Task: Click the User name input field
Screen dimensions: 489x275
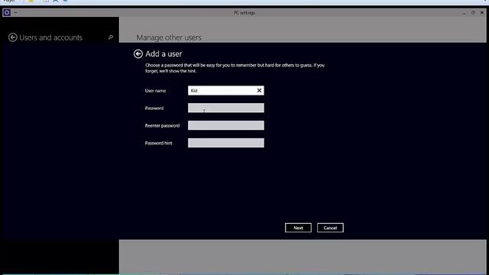Action: click(x=226, y=90)
